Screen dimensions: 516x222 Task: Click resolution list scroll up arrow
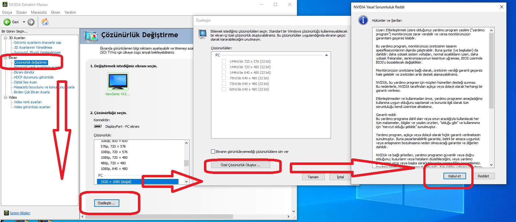(186, 143)
